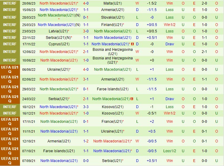Open Latvia(U21) team link
This screenshot has height=166, width=224.
coord(58,31)
